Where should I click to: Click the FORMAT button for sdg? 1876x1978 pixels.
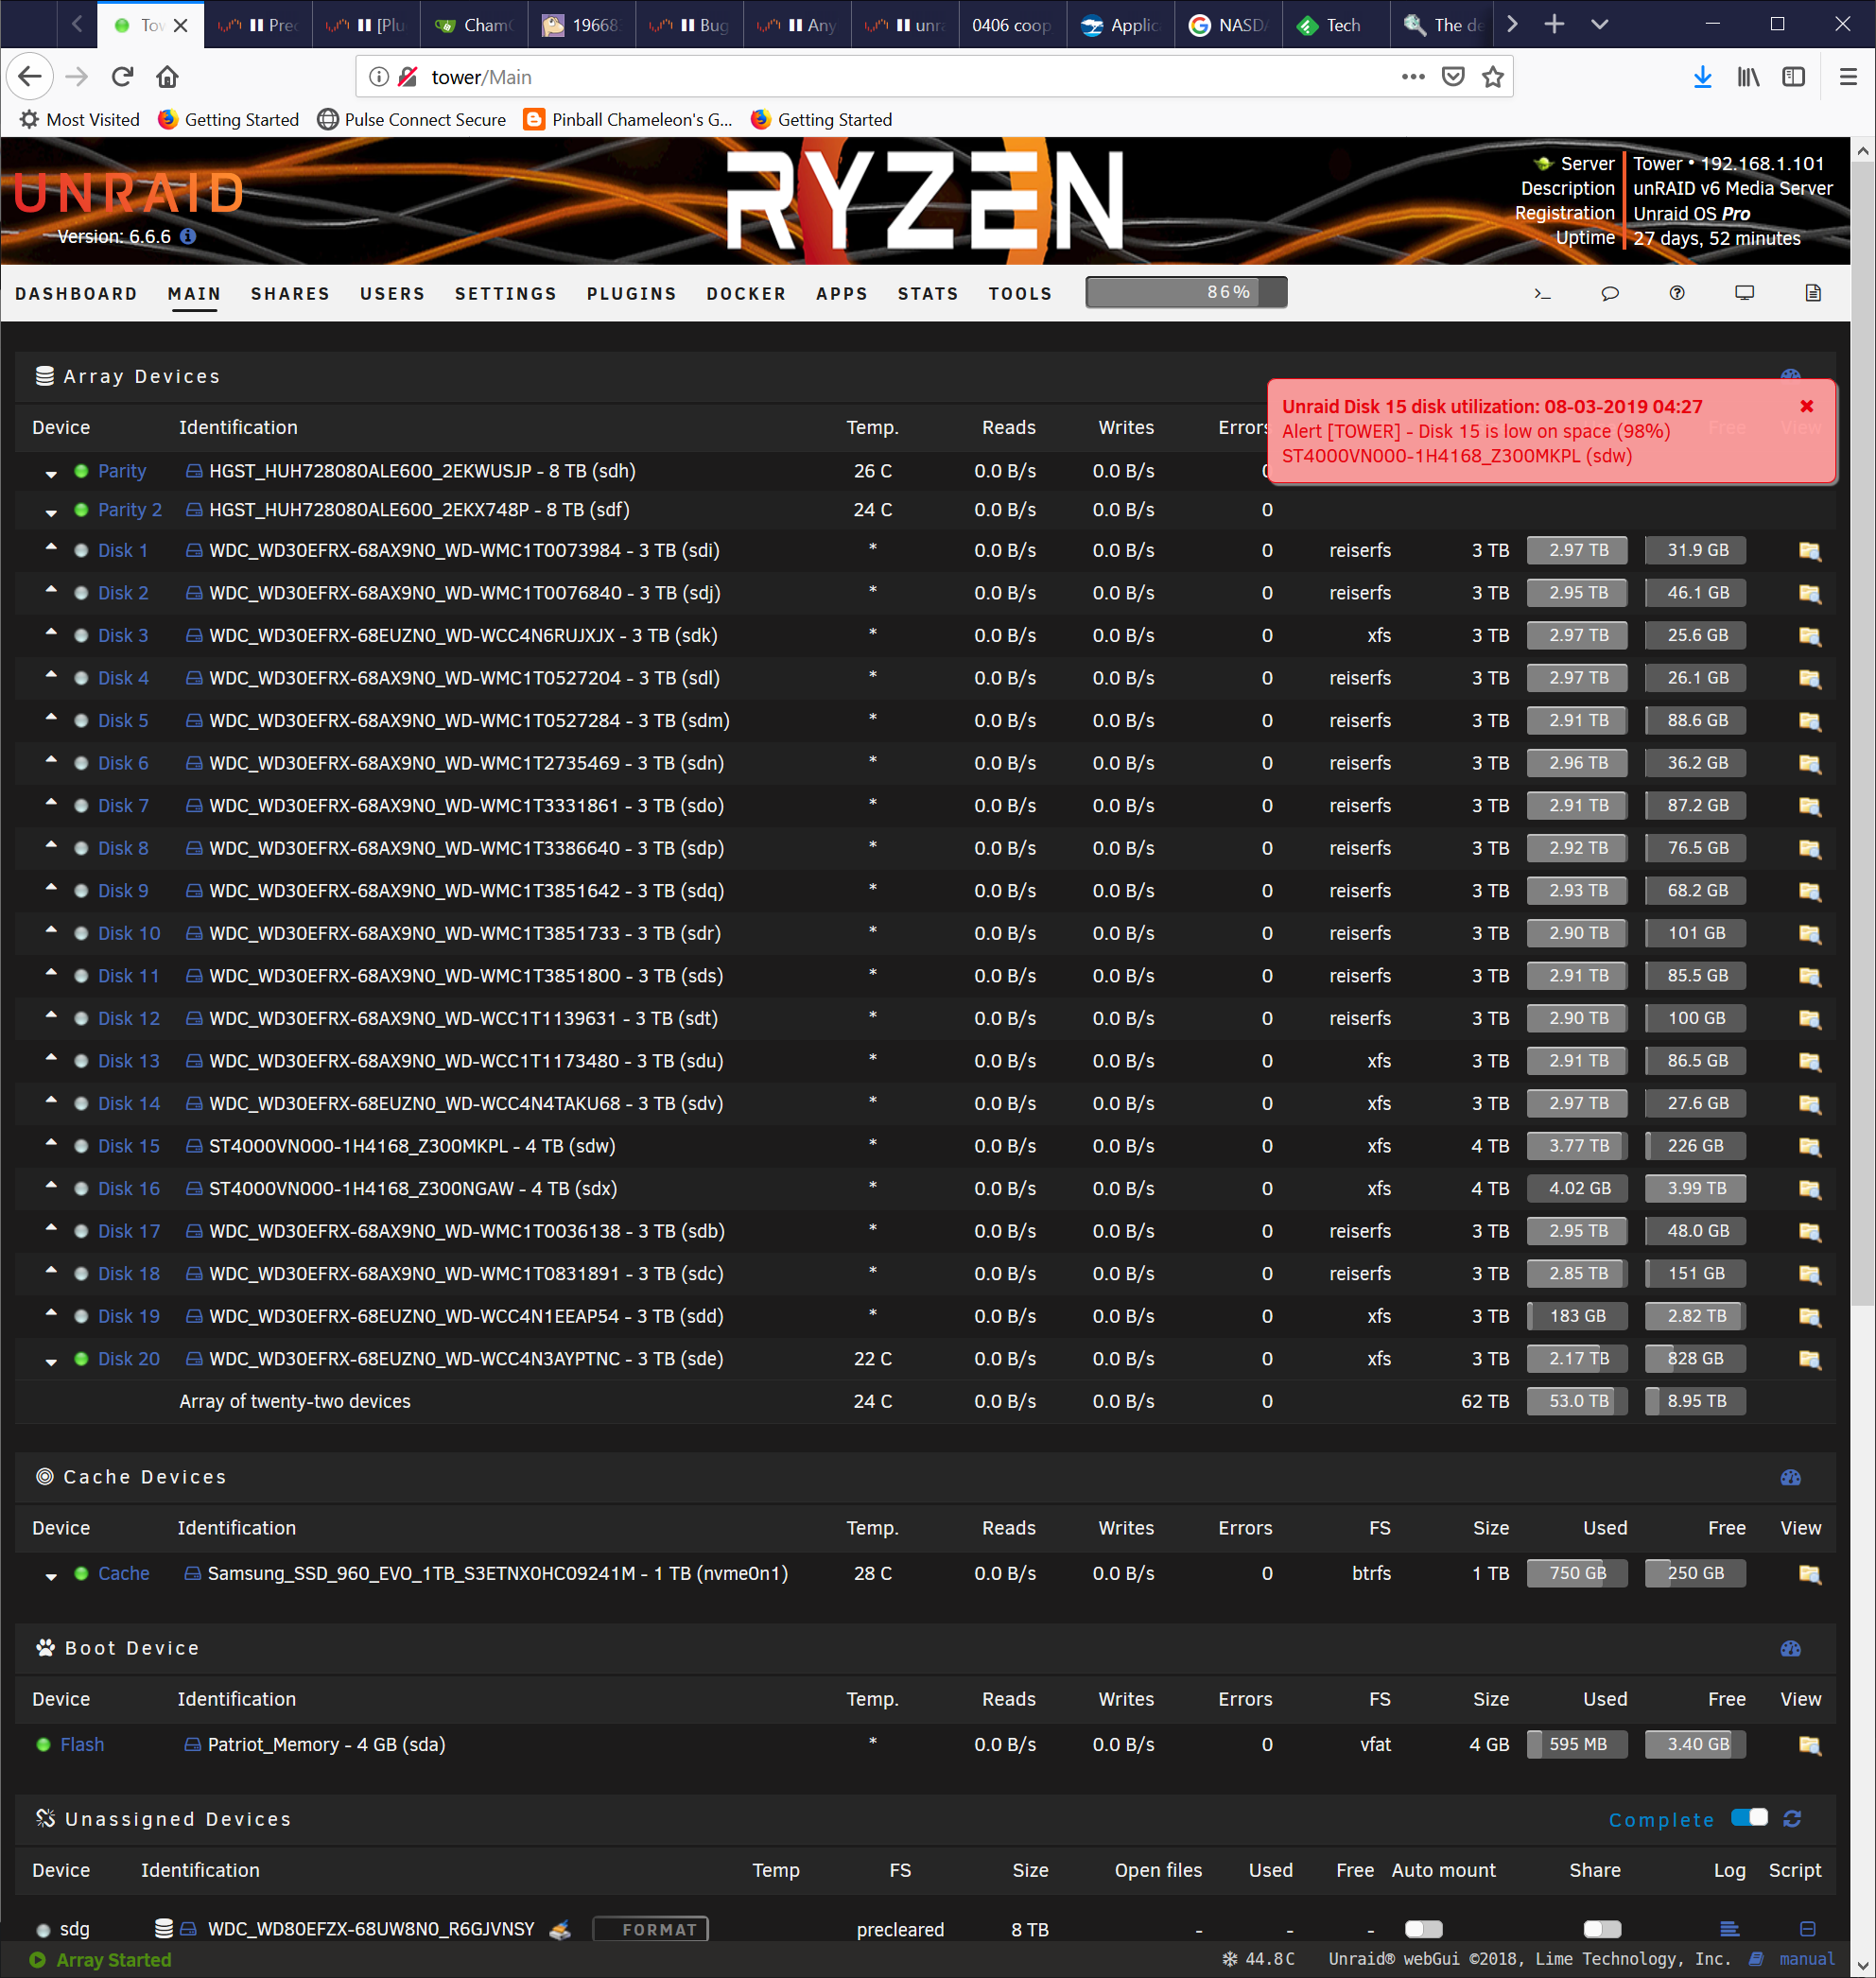651,1929
